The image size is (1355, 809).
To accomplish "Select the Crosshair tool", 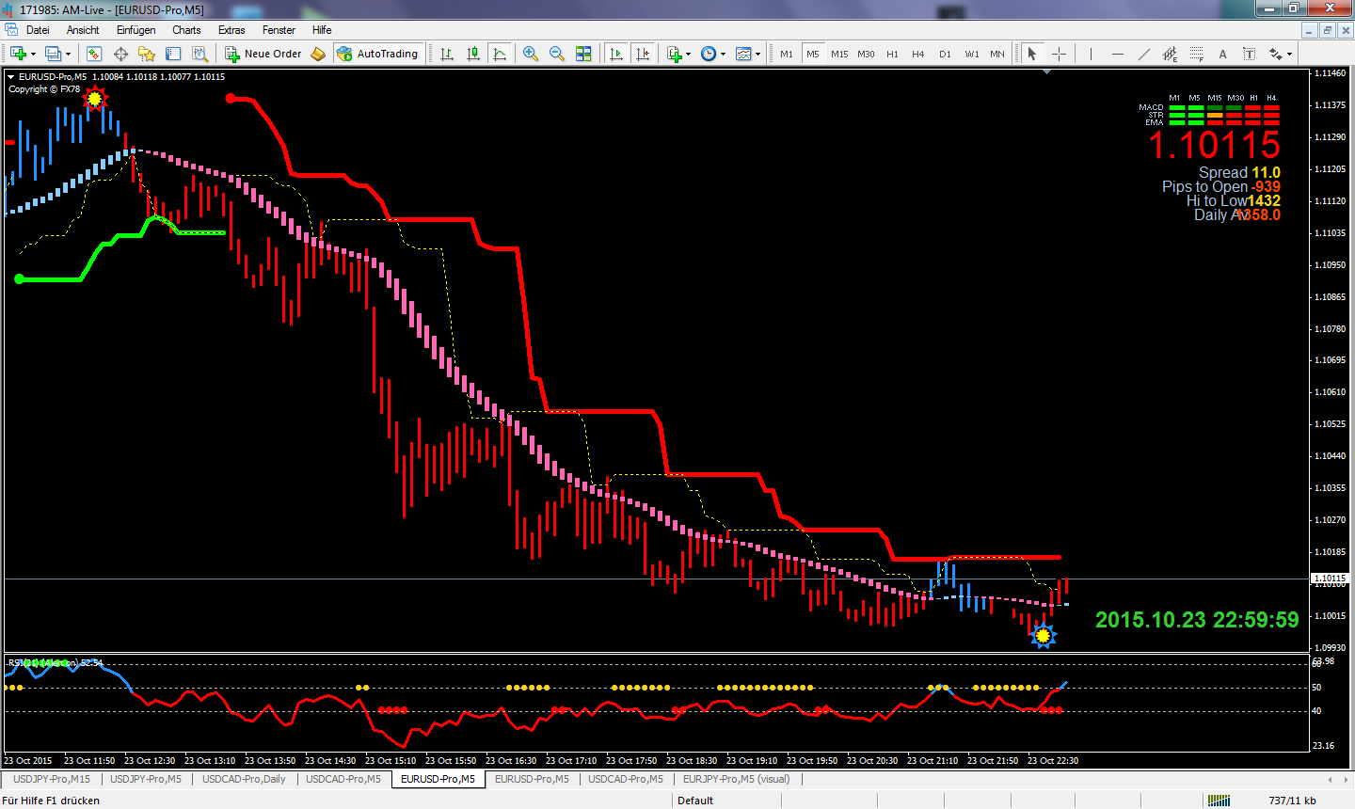I will [x=1059, y=54].
